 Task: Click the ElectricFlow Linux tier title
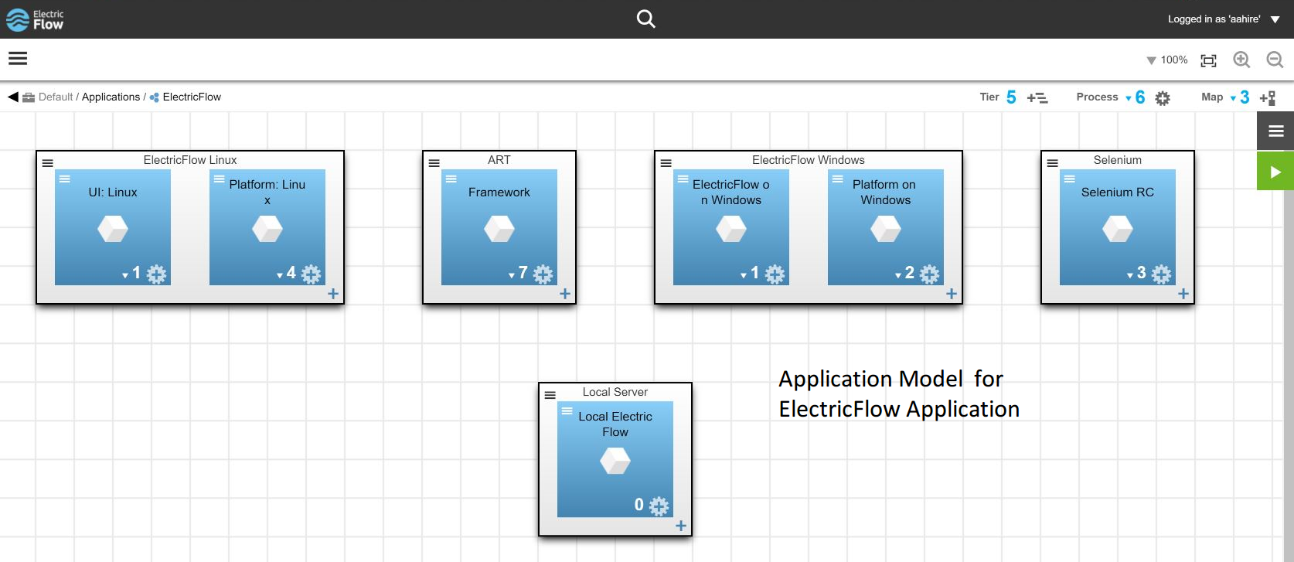coord(190,160)
